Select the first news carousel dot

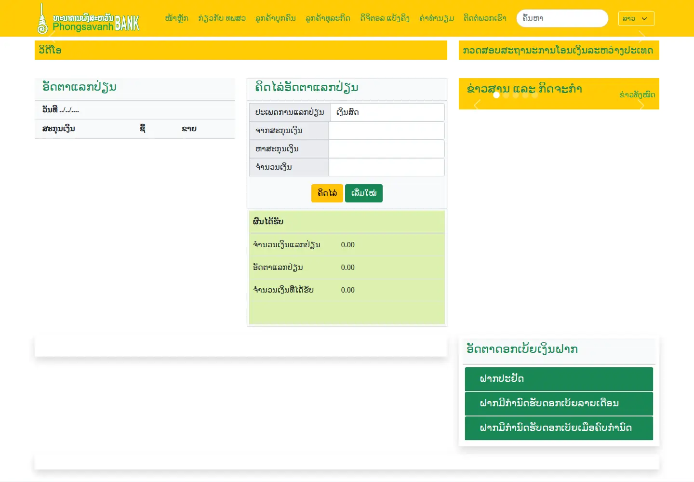[496, 95]
